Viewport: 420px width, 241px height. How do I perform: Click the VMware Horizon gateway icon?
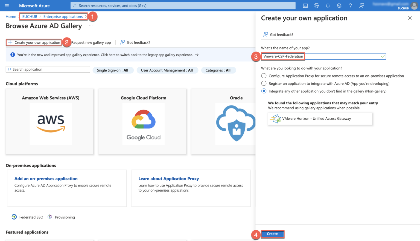[x=276, y=119]
